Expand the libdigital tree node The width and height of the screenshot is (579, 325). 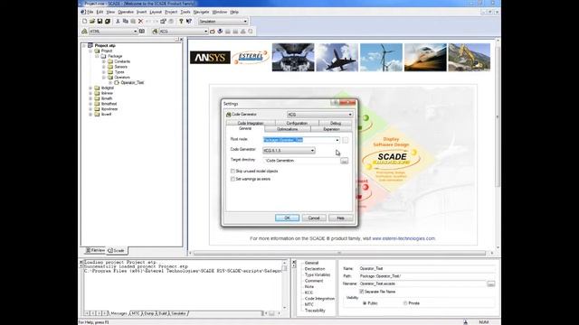[90, 88]
